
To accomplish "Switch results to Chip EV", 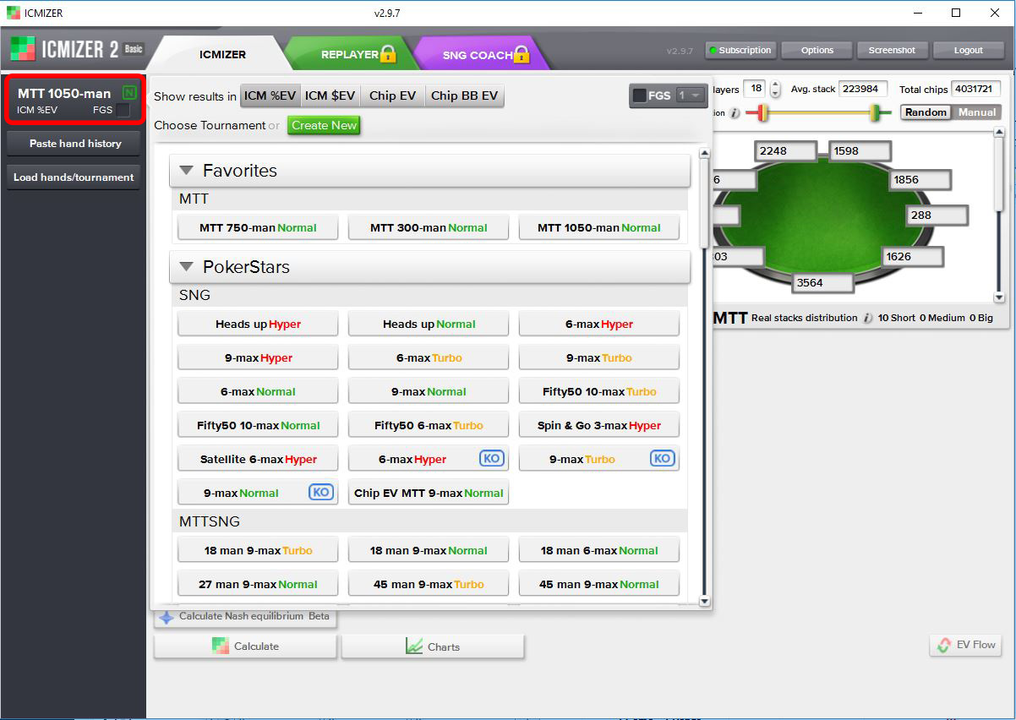I will (x=393, y=95).
